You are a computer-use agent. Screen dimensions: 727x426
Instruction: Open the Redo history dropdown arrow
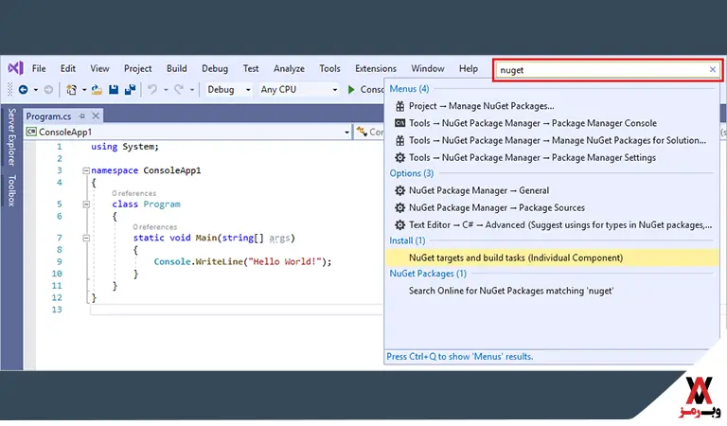point(191,90)
